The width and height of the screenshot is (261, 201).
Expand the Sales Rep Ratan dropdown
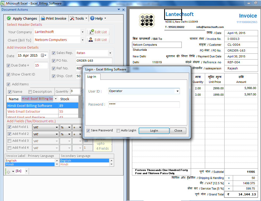coord(110,53)
